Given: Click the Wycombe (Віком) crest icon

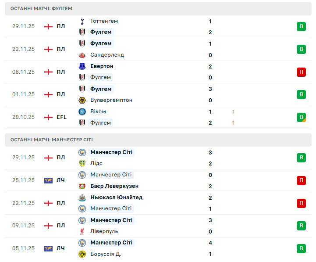Looking at the screenshot, I should 82,112.
